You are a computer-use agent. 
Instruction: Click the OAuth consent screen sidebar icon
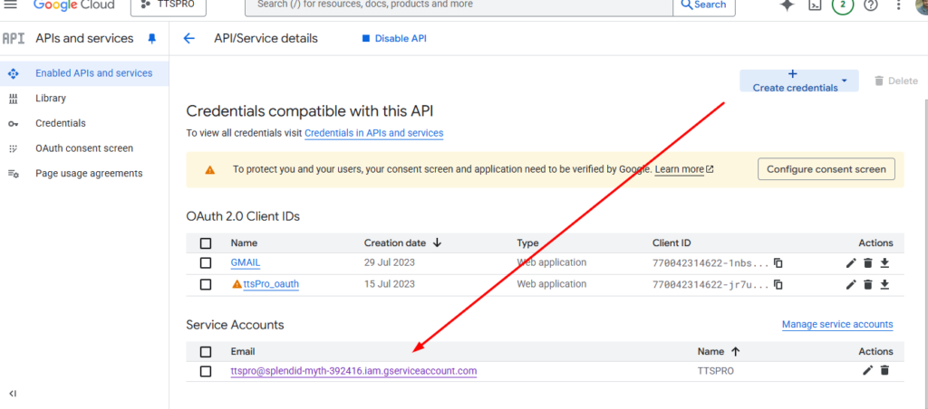point(13,148)
